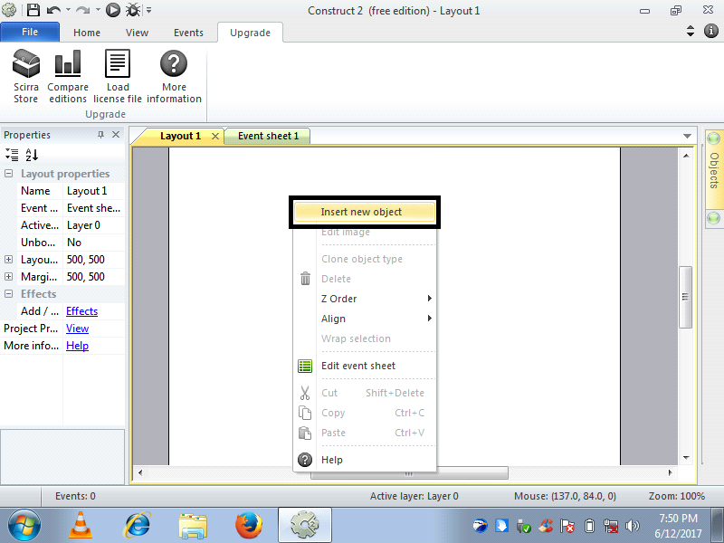Open the Redo history dropdown arrow

98,10
